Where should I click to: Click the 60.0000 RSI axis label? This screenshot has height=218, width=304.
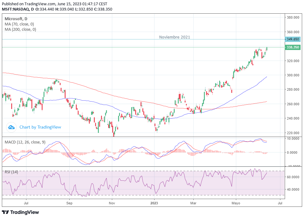click(x=293, y=177)
